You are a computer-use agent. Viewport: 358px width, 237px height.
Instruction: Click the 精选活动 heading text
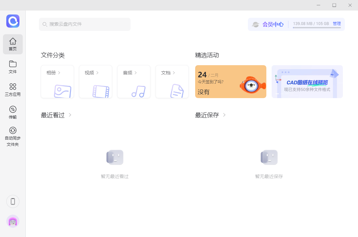[x=207, y=55]
